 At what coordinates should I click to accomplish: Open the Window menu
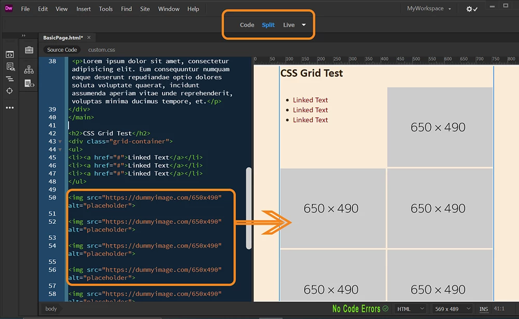(x=169, y=9)
